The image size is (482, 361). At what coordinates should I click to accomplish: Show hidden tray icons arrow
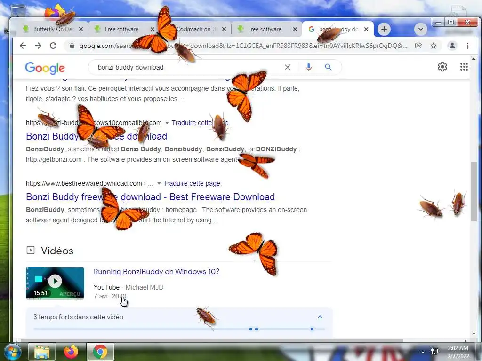click(423, 352)
